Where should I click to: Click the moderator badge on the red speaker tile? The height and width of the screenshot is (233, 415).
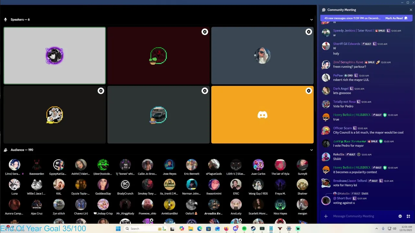click(205, 32)
